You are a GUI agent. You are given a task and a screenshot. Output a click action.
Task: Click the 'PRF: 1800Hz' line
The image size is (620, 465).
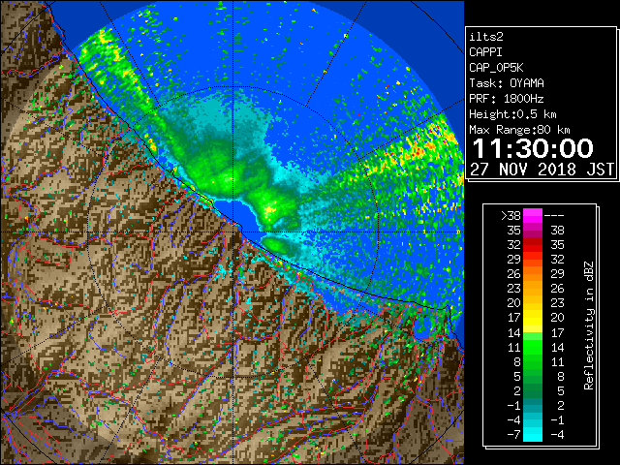(507, 99)
